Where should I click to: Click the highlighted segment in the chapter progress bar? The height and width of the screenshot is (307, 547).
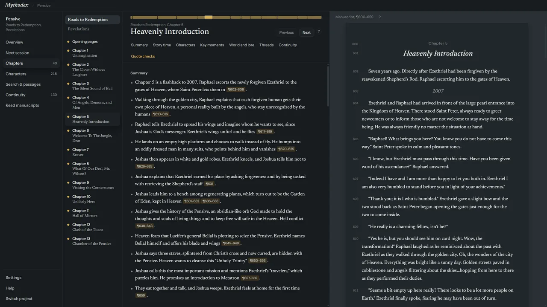(x=209, y=17)
